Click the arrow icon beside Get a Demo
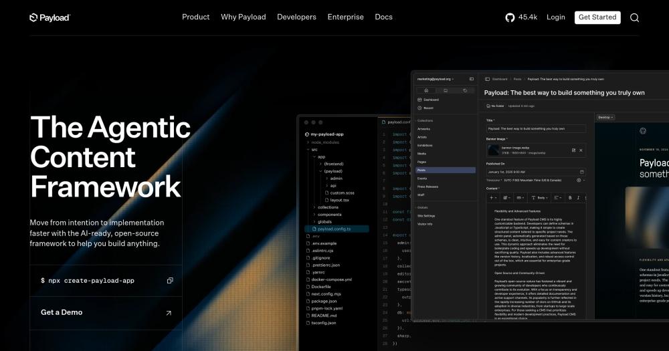 169,313
